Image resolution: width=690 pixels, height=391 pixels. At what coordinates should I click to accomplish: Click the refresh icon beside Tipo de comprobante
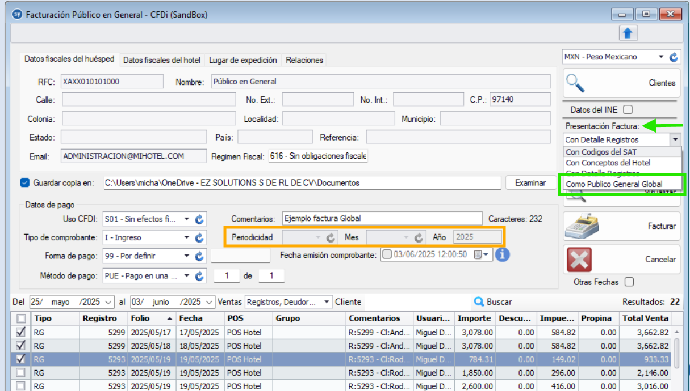(x=199, y=237)
